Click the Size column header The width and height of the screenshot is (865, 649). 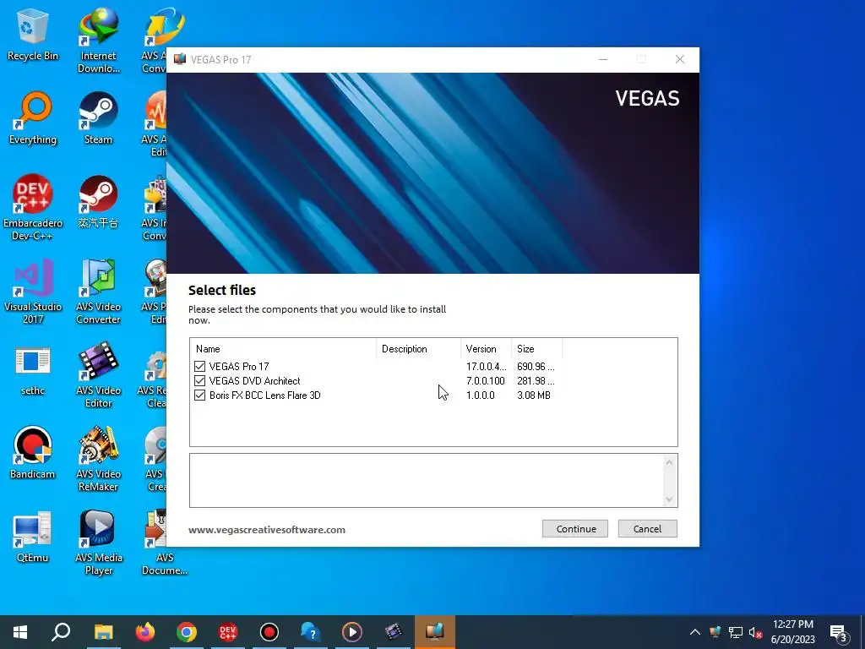[536, 349]
